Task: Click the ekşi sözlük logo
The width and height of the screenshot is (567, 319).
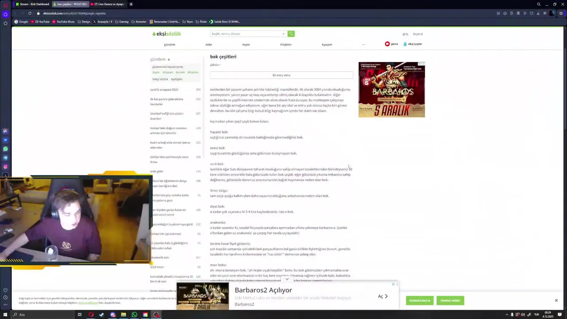Action: click(167, 34)
